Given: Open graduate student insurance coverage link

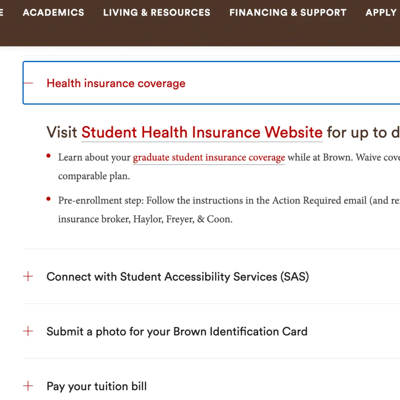Looking at the screenshot, I should tap(209, 157).
